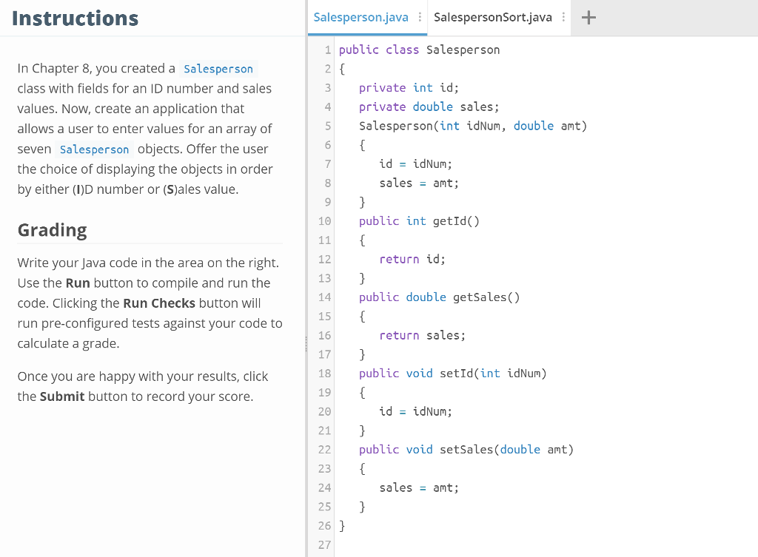This screenshot has height=557, width=758.
Task: Click 'public int getId()' on line 10
Action: [x=419, y=221]
